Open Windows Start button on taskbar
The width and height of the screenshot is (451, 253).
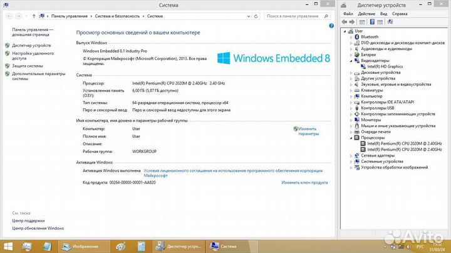click(8, 247)
